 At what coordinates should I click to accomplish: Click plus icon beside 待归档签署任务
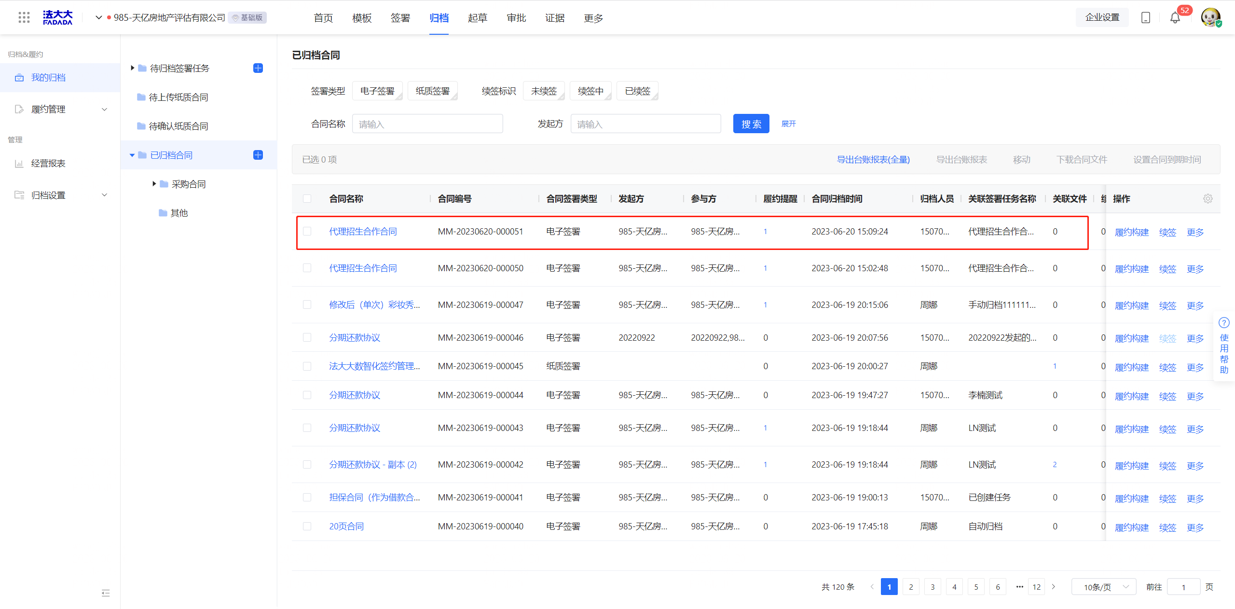258,68
